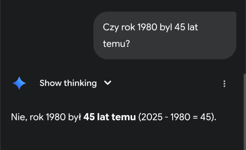Click the word "był" in the response

click(75, 117)
